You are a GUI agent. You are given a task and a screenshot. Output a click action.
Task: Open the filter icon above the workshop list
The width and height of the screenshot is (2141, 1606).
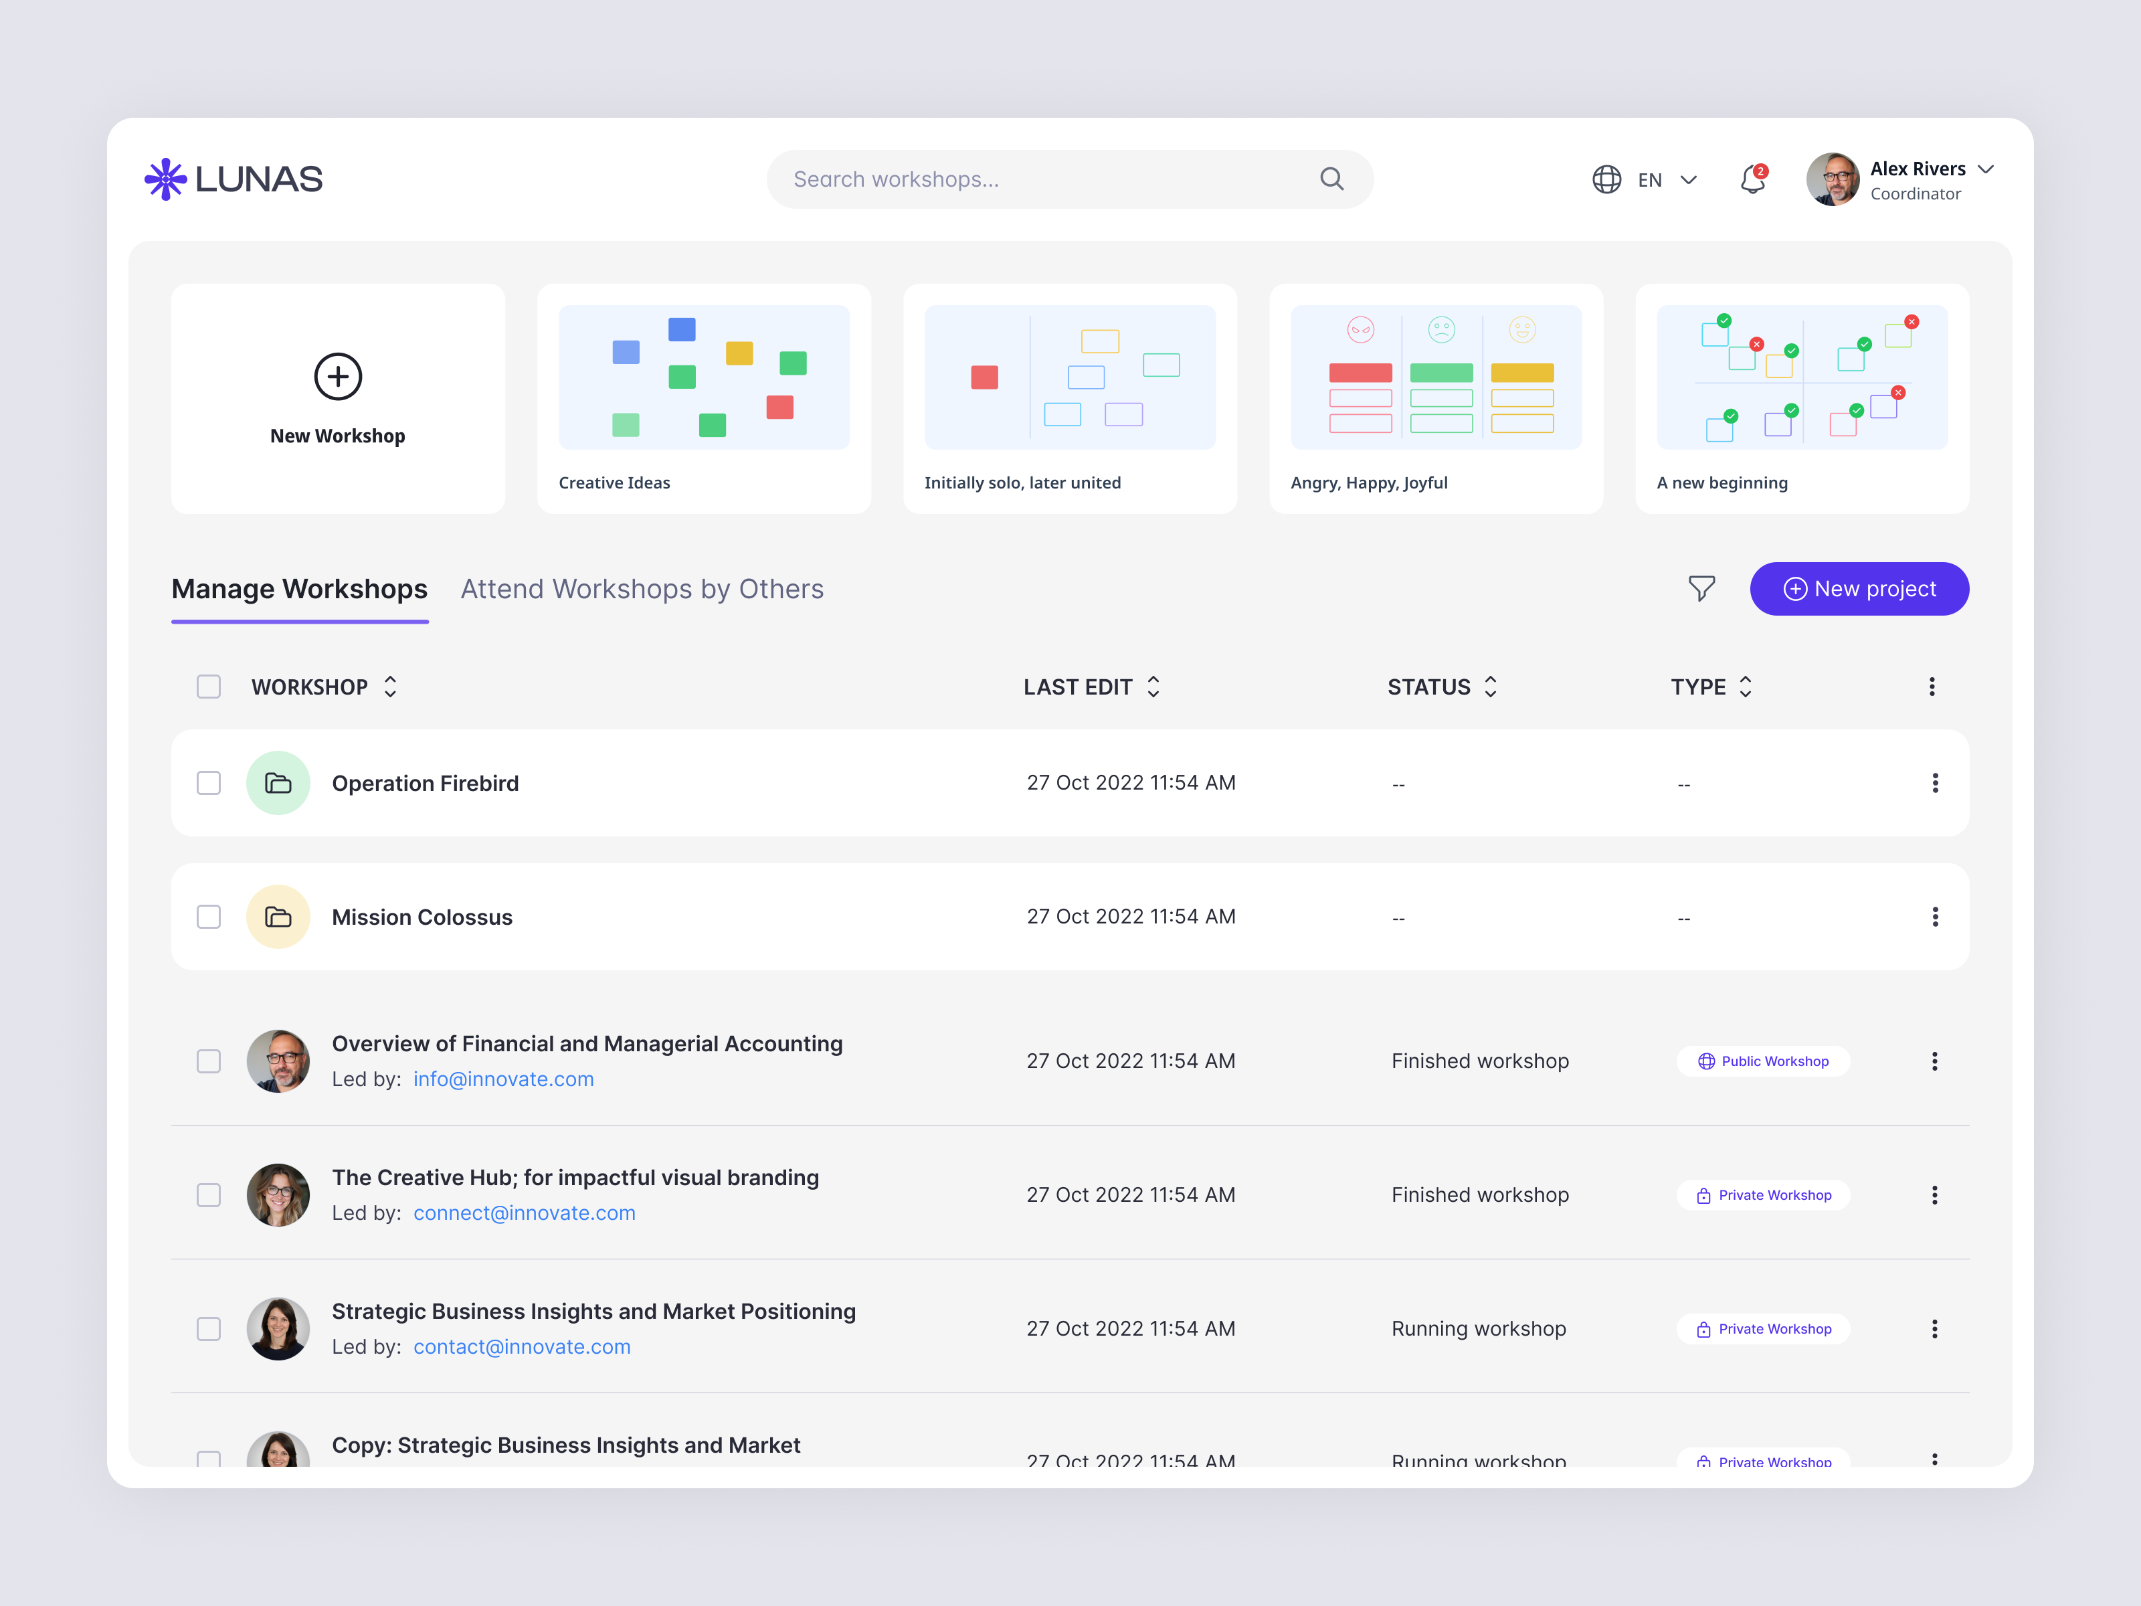pos(1703,588)
